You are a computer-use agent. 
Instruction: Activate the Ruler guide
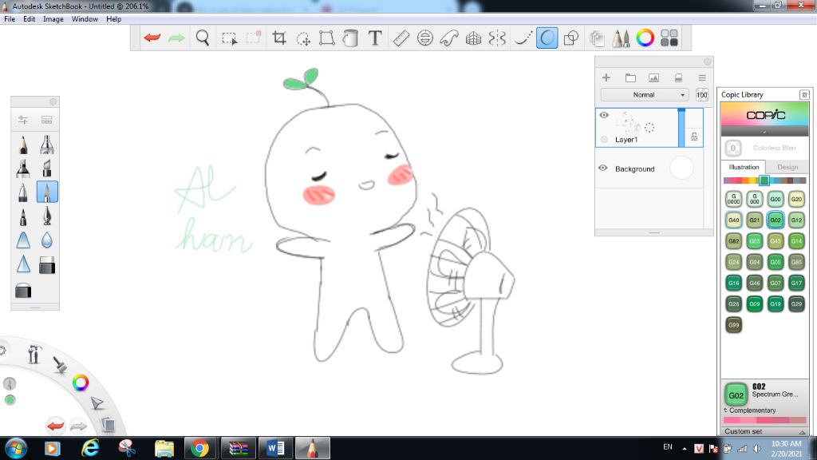(x=401, y=38)
